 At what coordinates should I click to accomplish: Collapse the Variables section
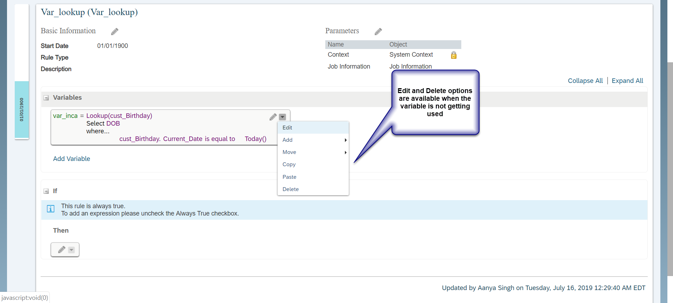pyautogui.click(x=46, y=98)
